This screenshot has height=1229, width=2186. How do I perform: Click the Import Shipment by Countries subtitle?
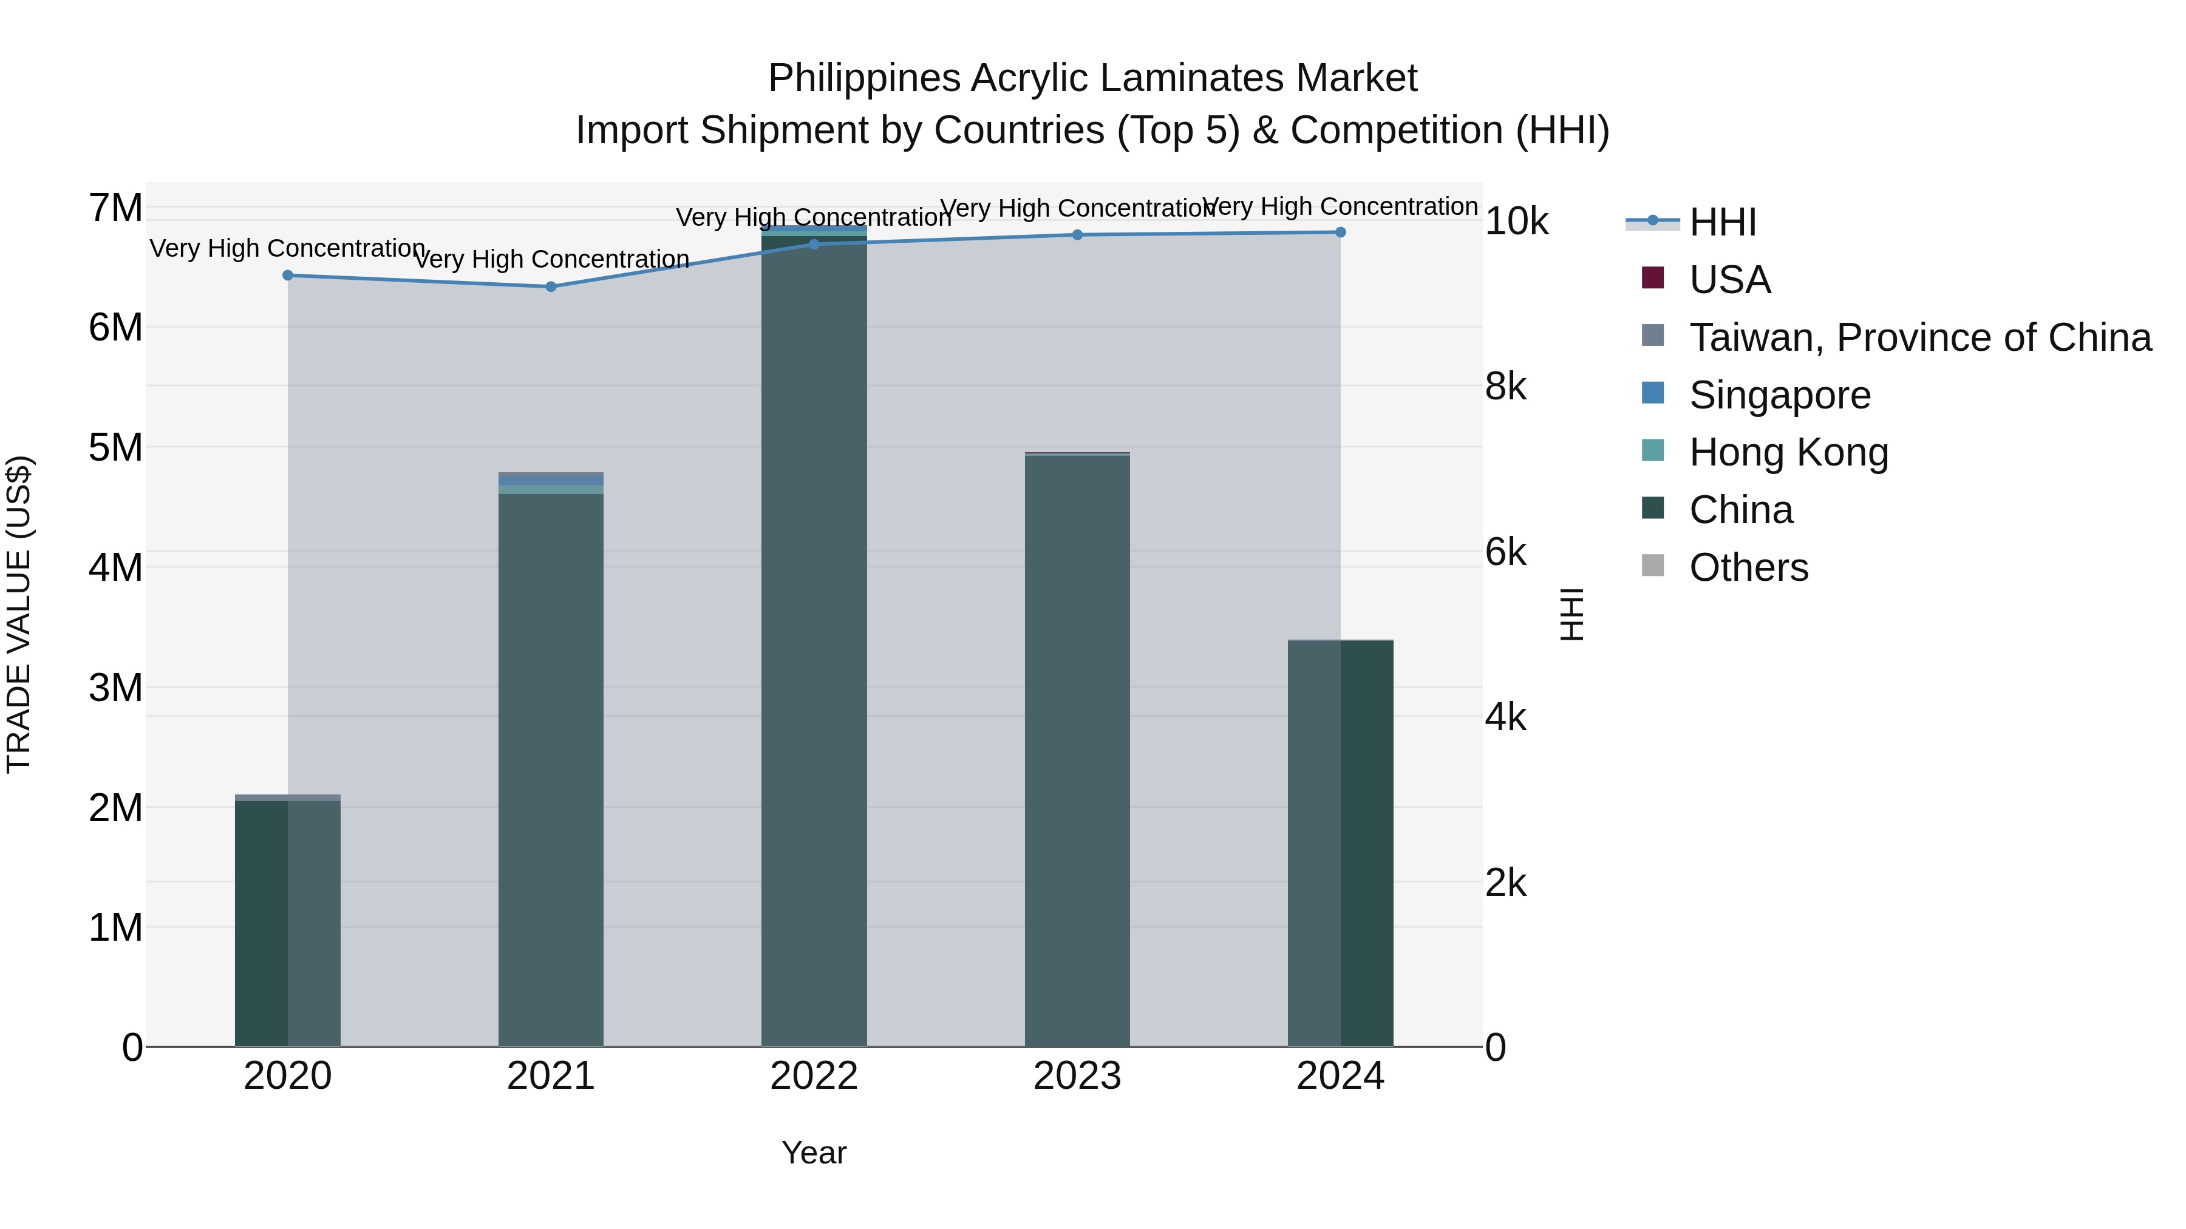pyautogui.click(x=1093, y=130)
